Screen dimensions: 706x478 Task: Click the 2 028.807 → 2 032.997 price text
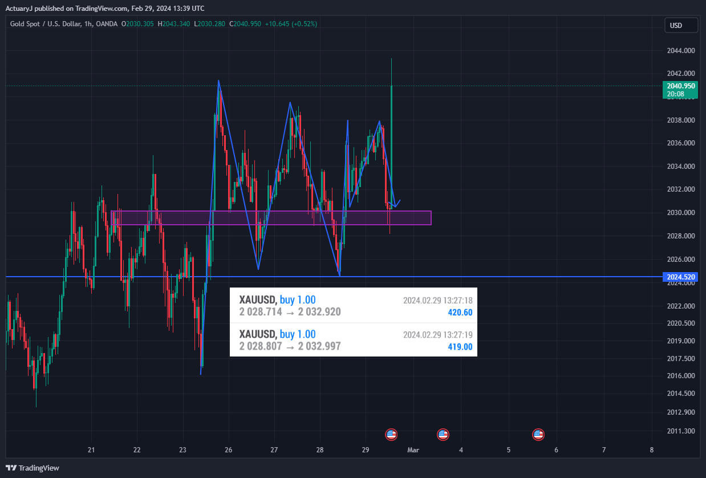[290, 346]
